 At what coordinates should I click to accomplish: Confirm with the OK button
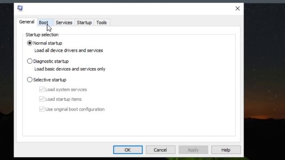[x=128, y=150]
